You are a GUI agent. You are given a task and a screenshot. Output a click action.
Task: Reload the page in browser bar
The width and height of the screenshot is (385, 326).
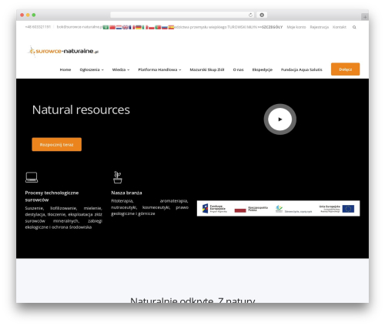[x=250, y=15]
